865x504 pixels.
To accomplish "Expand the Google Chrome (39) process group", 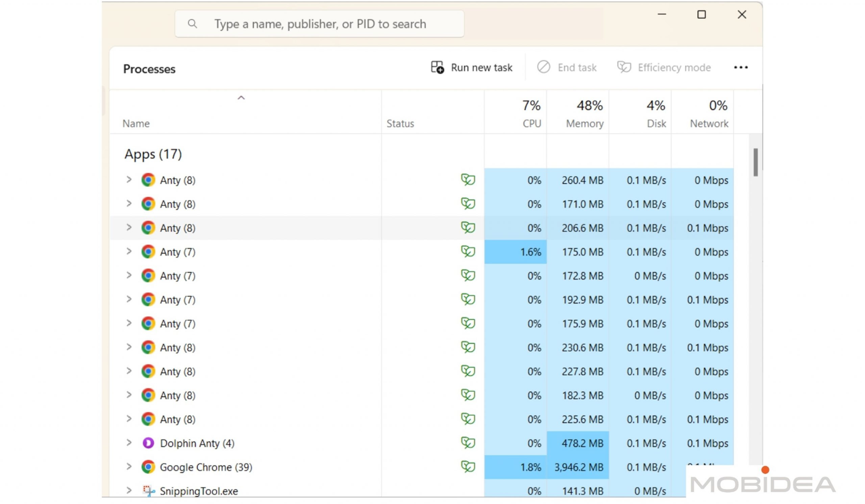I will [x=129, y=467].
